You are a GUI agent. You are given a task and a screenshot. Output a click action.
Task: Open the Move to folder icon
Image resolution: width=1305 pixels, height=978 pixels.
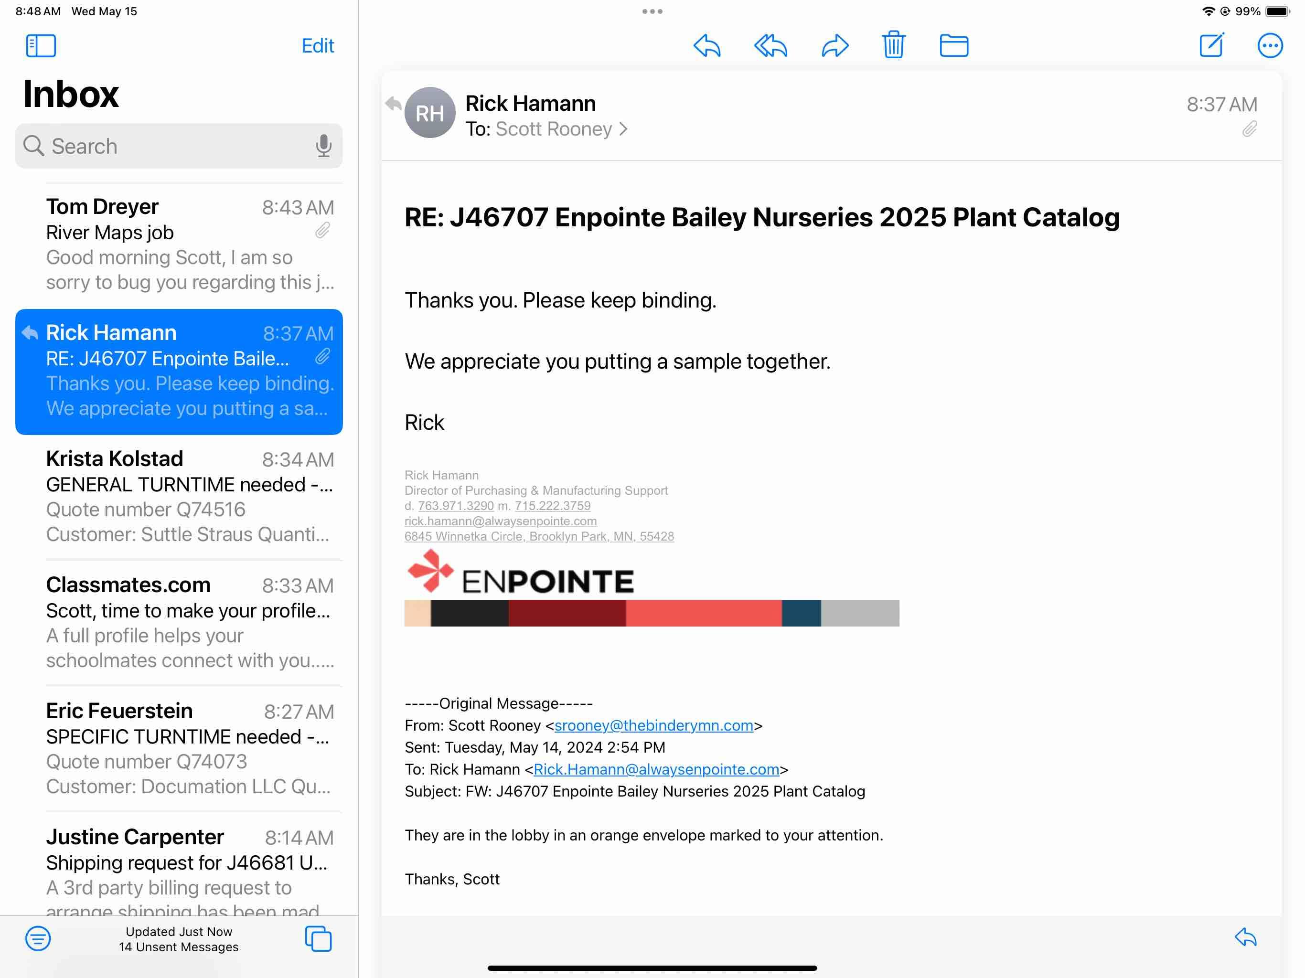click(x=953, y=45)
